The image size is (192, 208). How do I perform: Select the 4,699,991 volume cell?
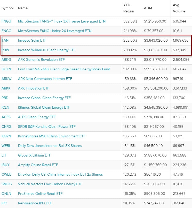click(x=181, y=107)
